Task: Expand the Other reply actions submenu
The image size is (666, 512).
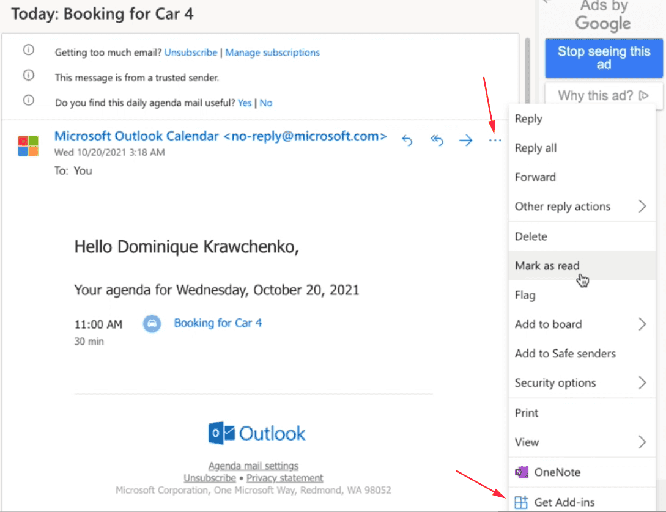Action: pyautogui.click(x=642, y=207)
